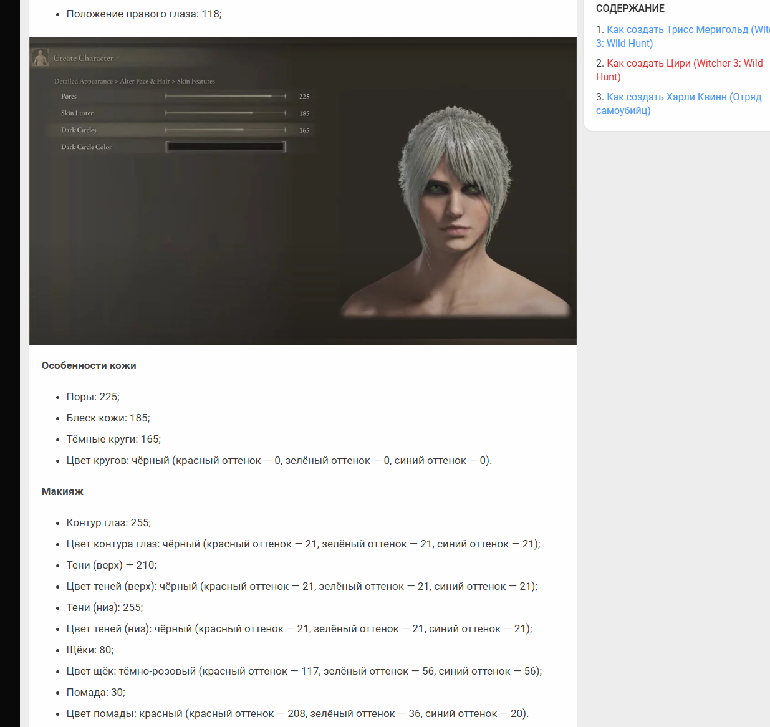Click the 'Цвет теней (низ)' list item
This screenshot has width=770, height=727.
(x=299, y=629)
